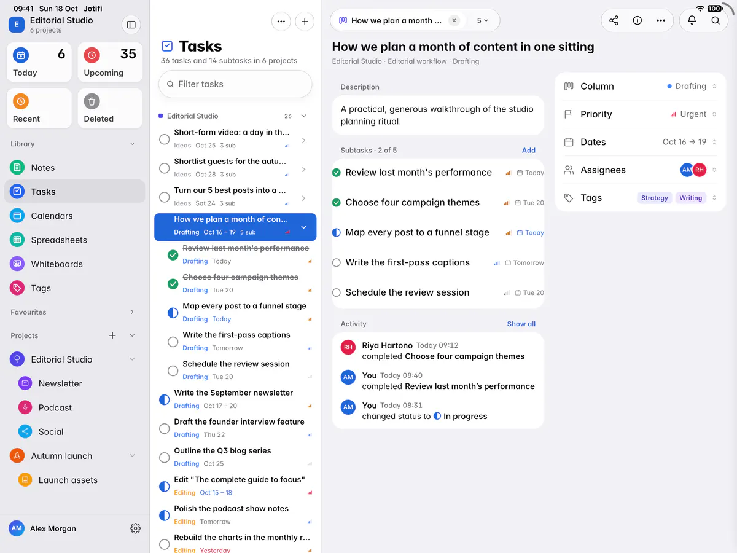
Task: Close the 'How we plan a month' tab
Action: [x=454, y=20]
